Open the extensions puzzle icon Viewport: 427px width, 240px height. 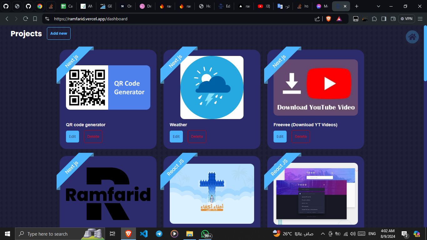[x=374, y=19]
